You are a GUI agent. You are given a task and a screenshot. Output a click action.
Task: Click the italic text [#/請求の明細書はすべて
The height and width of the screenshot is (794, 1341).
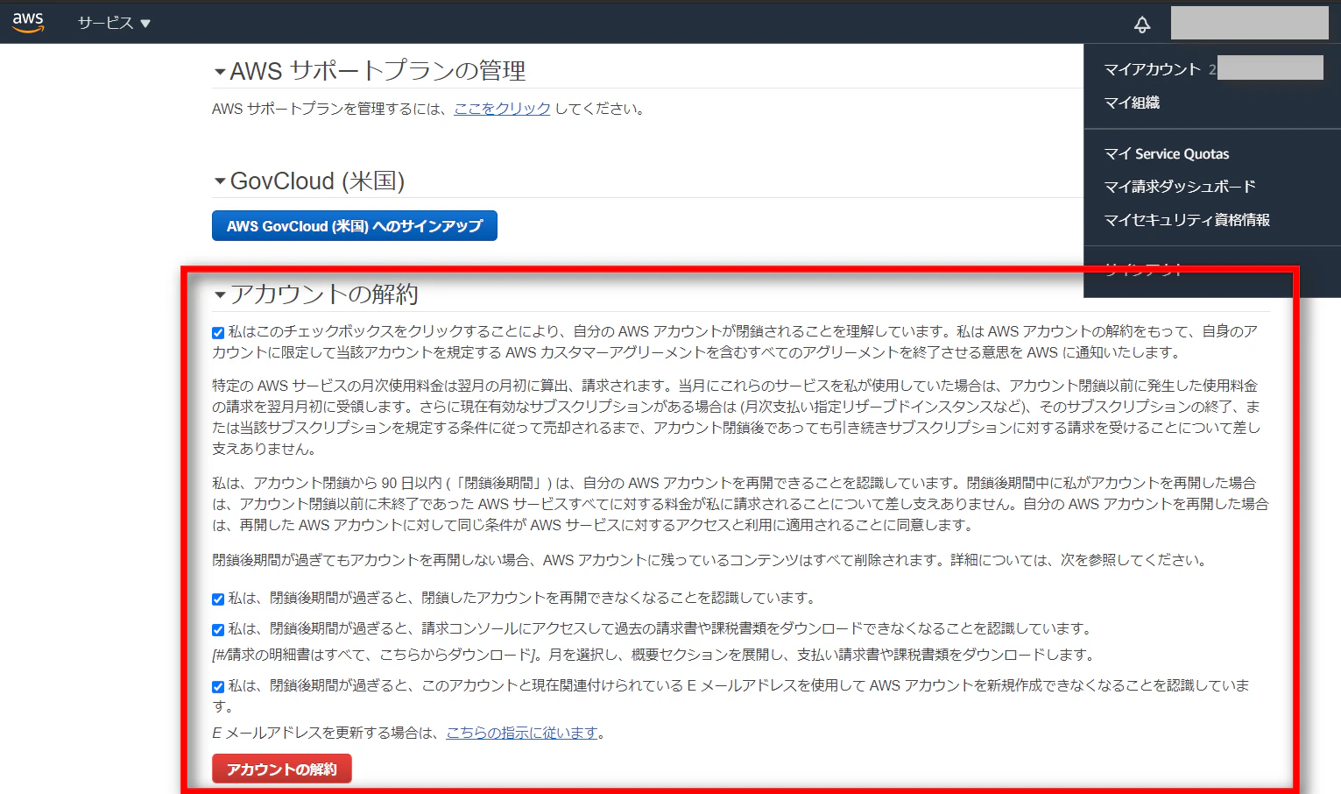point(653,655)
